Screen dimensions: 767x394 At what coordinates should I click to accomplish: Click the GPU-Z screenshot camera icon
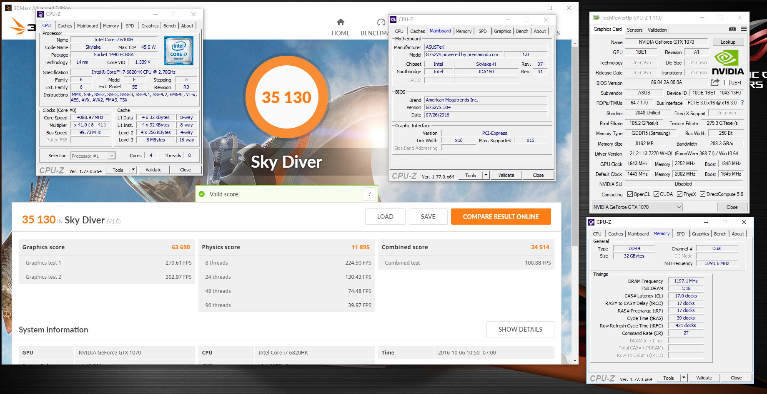732,29
